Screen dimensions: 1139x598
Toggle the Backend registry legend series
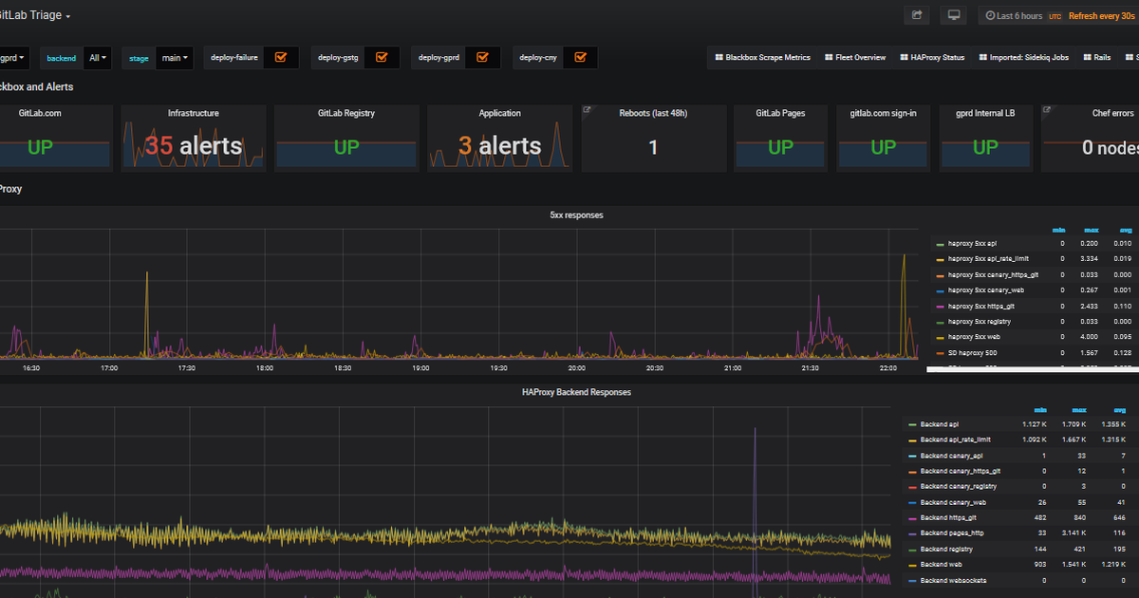[947, 549]
